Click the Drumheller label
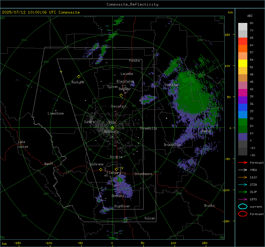Screen dimensions: 265x247 coord(173,145)
